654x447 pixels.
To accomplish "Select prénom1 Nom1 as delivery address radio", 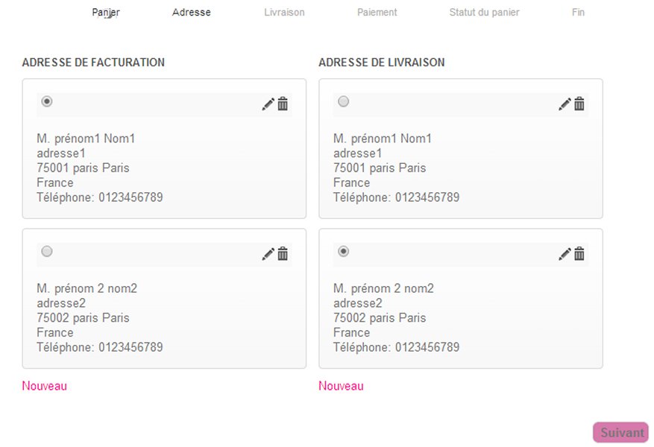I will point(343,101).
